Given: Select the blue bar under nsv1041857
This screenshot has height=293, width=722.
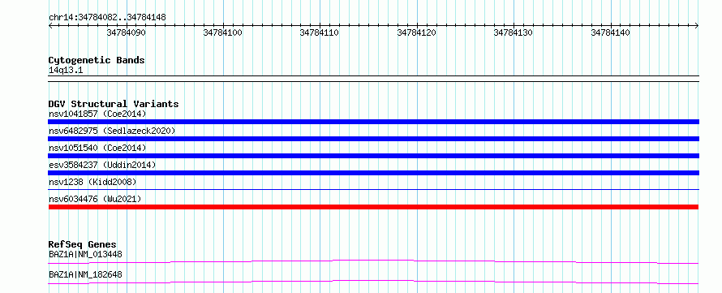Looking at the screenshot, I should click(373, 122).
